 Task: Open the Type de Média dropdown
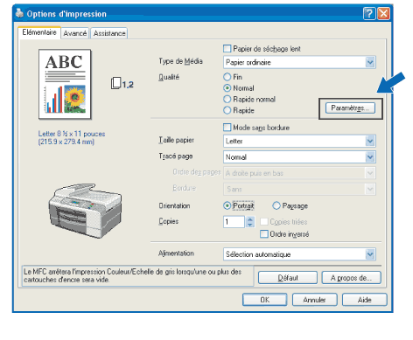click(x=299, y=62)
